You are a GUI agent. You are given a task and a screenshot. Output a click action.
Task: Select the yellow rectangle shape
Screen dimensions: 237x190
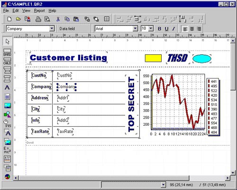(x=153, y=58)
